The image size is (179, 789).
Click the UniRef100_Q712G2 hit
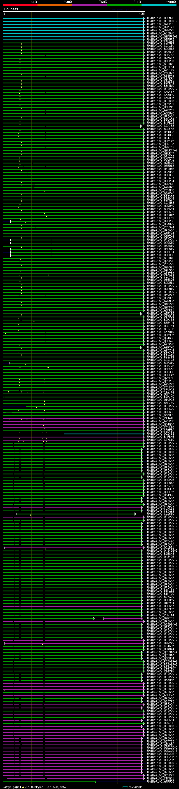161,156
